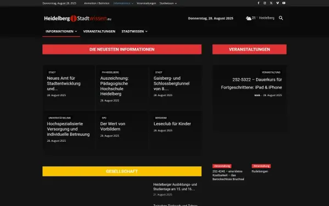
Task: Expand the main STADTWISSEN menu chevron
Action: pos(146,31)
